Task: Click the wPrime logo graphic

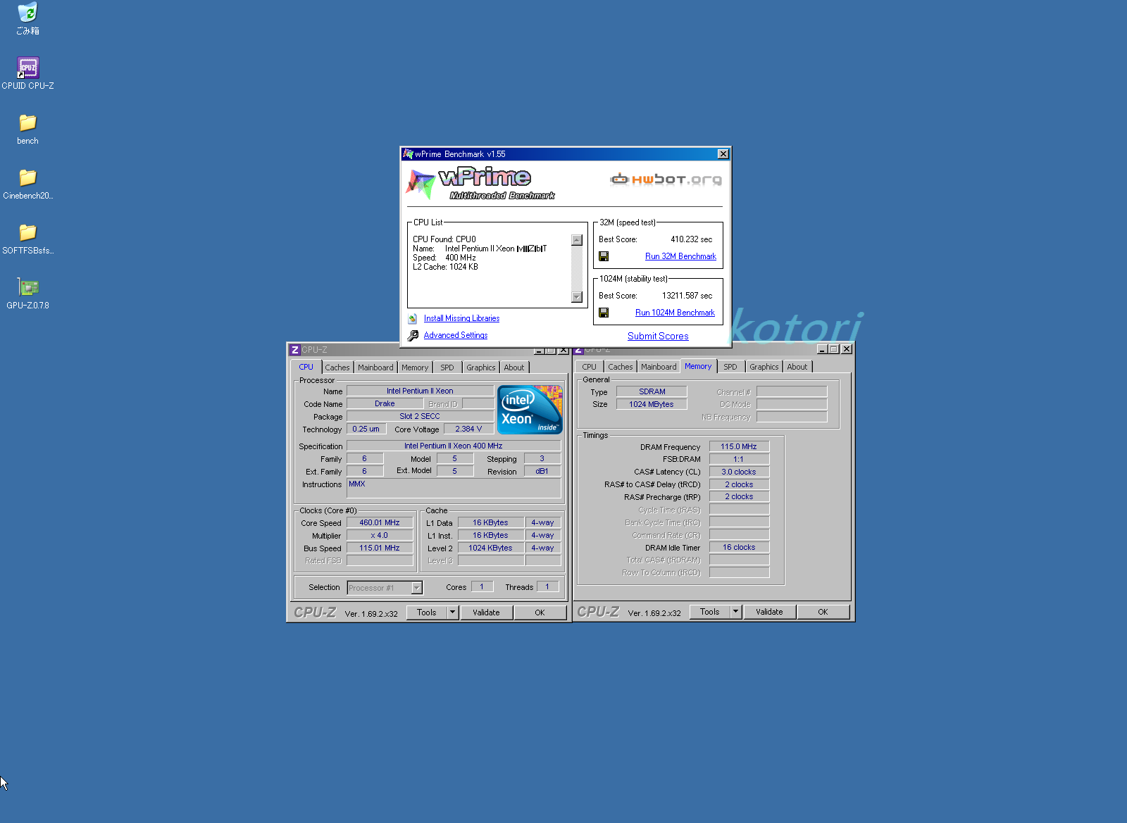Action: tap(481, 184)
